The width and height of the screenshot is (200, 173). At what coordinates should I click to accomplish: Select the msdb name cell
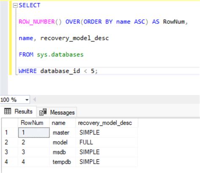click(x=62, y=152)
